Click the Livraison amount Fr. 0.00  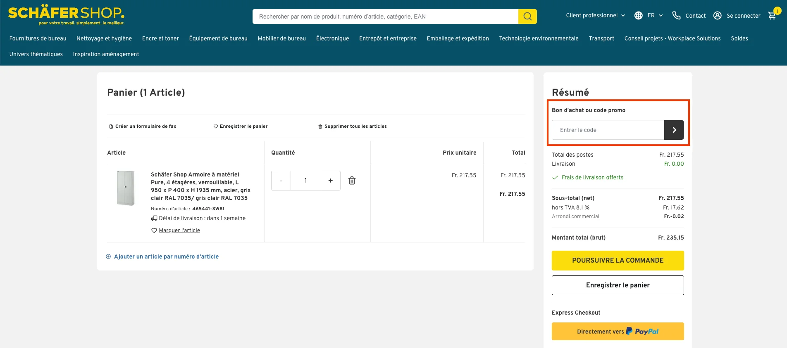point(674,164)
